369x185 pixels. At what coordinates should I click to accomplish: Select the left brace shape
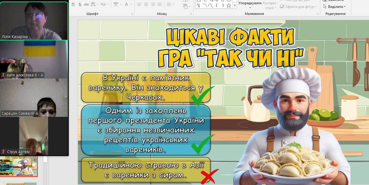click(217, 5)
